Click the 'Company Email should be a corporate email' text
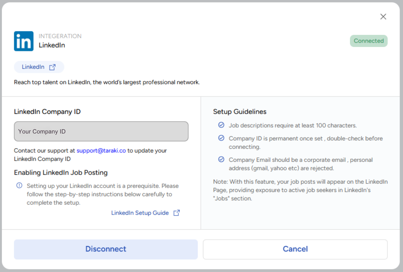403x272 pixels. click(x=301, y=164)
